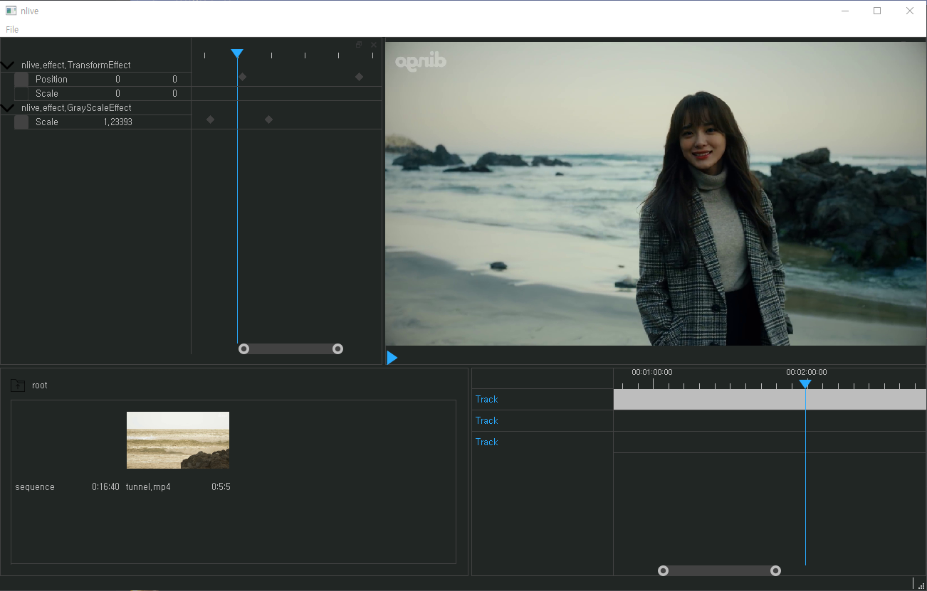Click the first Position value field
The width and height of the screenshot is (927, 591).
tap(117, 79)
